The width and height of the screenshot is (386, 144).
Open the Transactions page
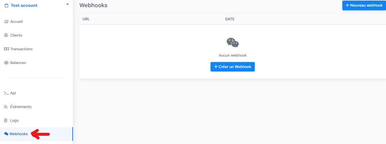[x=21, y=49]
